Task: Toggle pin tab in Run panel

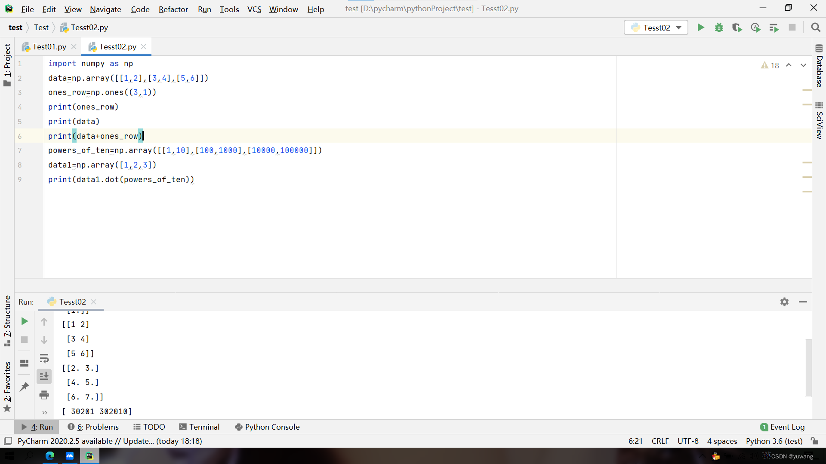Action: tap(25, 387)
